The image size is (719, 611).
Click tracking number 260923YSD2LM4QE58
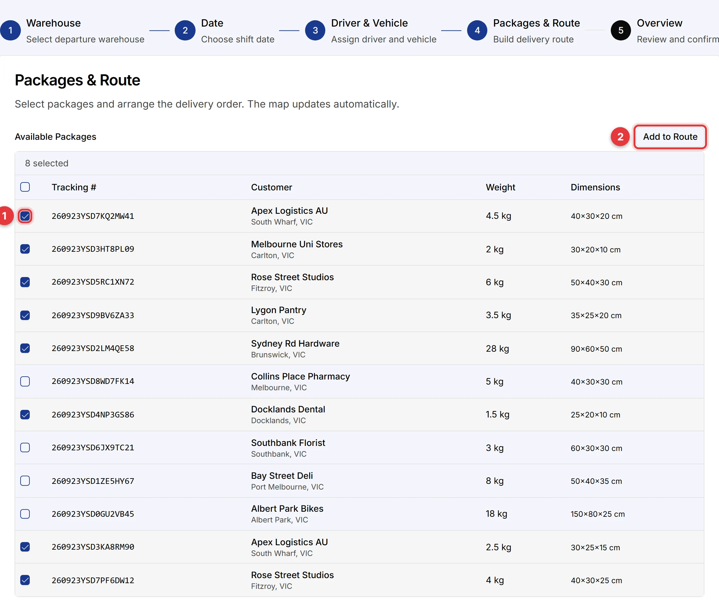[x=93, y=349]
